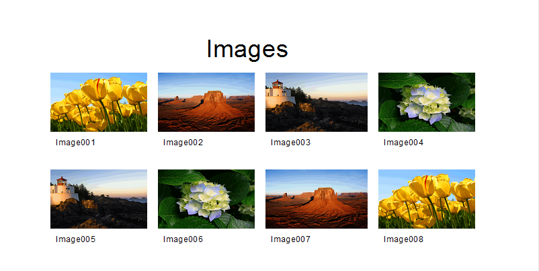Click the Image004 caption text

tap(403, 143)
